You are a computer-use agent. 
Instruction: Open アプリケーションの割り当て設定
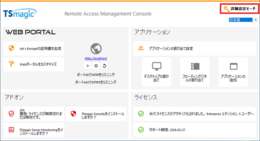click(171, 48)
